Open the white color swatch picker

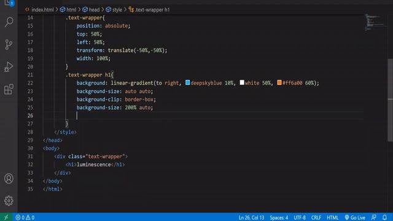pyautogui.click(x=242, y=82)
